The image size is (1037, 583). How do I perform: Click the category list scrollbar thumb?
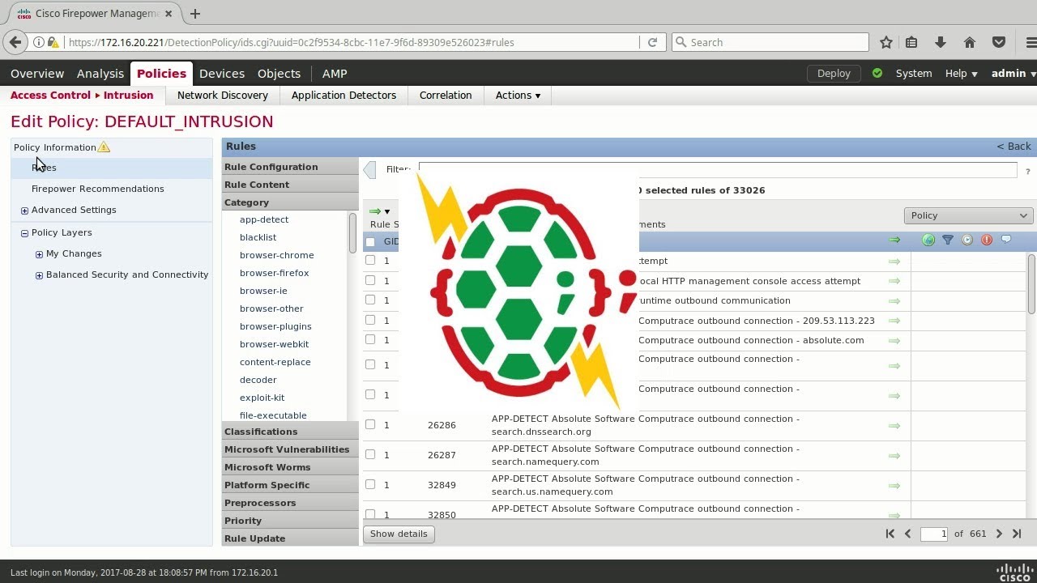tap(352, 233)
